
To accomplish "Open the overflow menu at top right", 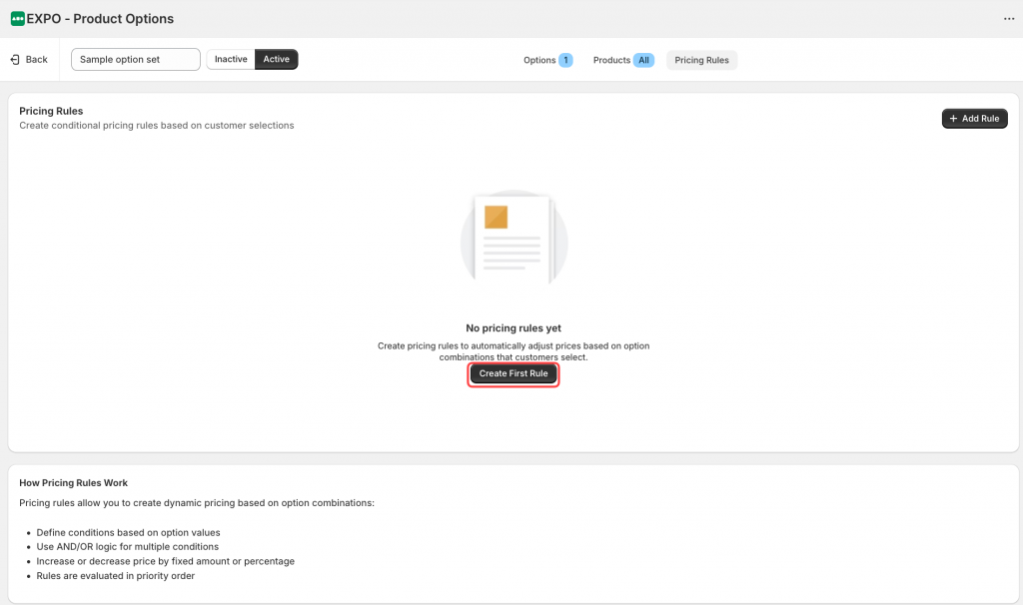I will (x=1008, y=18).
